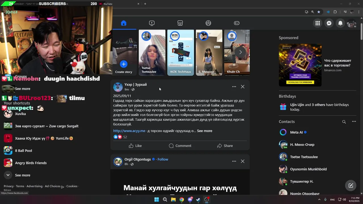
Task: Open File Explorer from taskbar
Action: point(173,199)
